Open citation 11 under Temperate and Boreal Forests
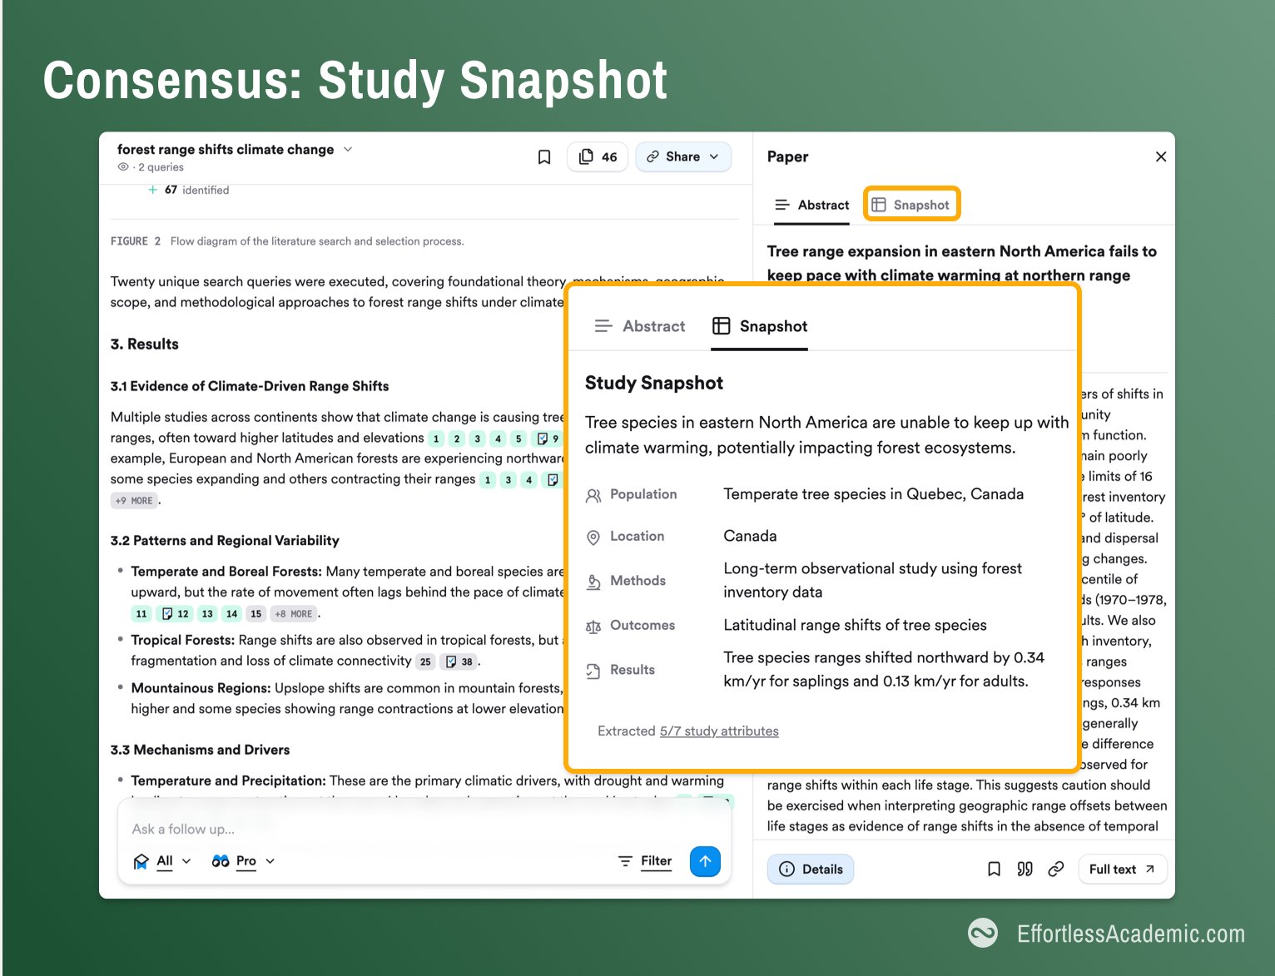 141,614
